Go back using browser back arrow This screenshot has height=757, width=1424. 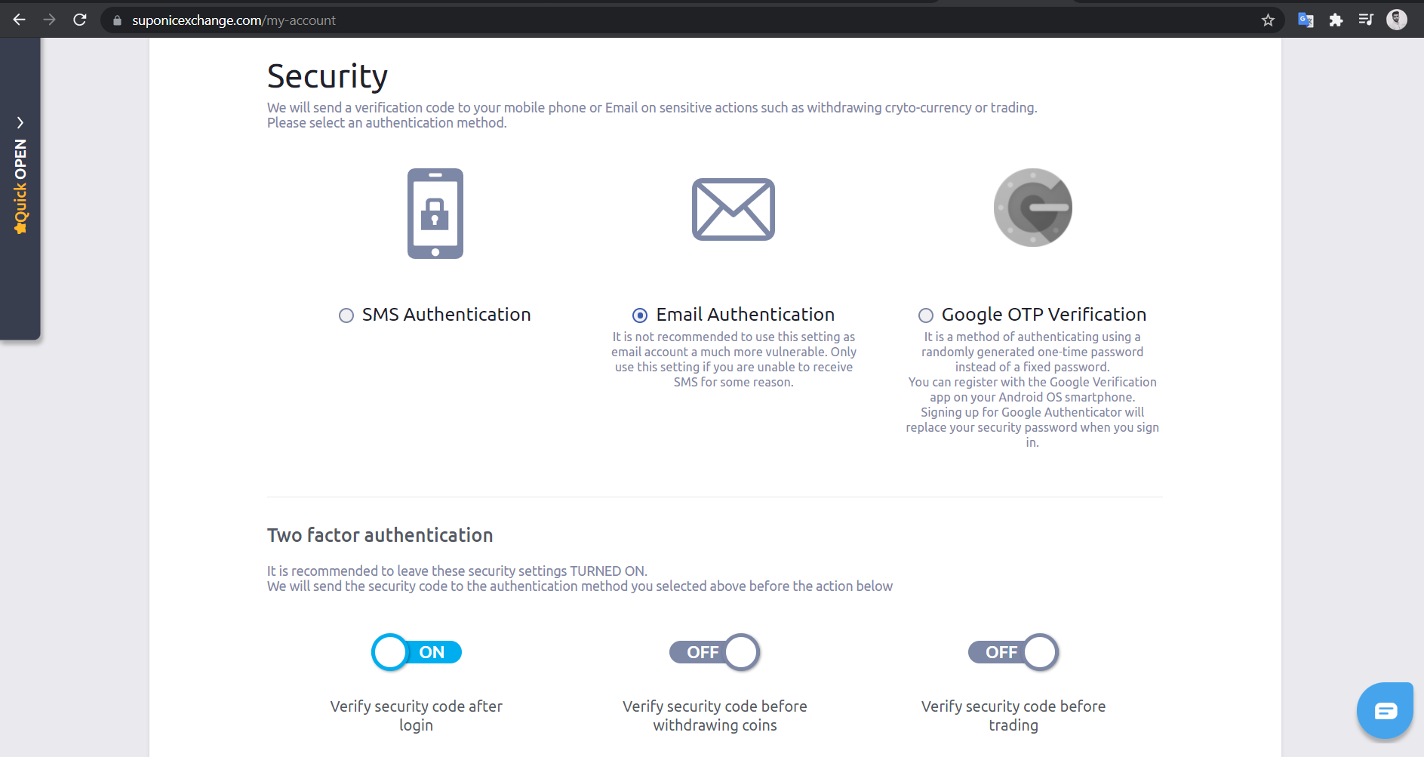coord(20,20)
